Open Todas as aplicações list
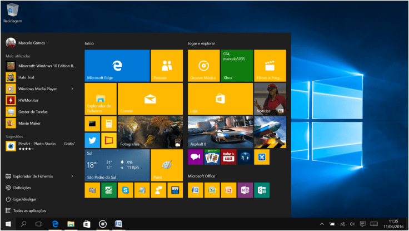Viewport: 409px width, 231px height. click(26, 211)
